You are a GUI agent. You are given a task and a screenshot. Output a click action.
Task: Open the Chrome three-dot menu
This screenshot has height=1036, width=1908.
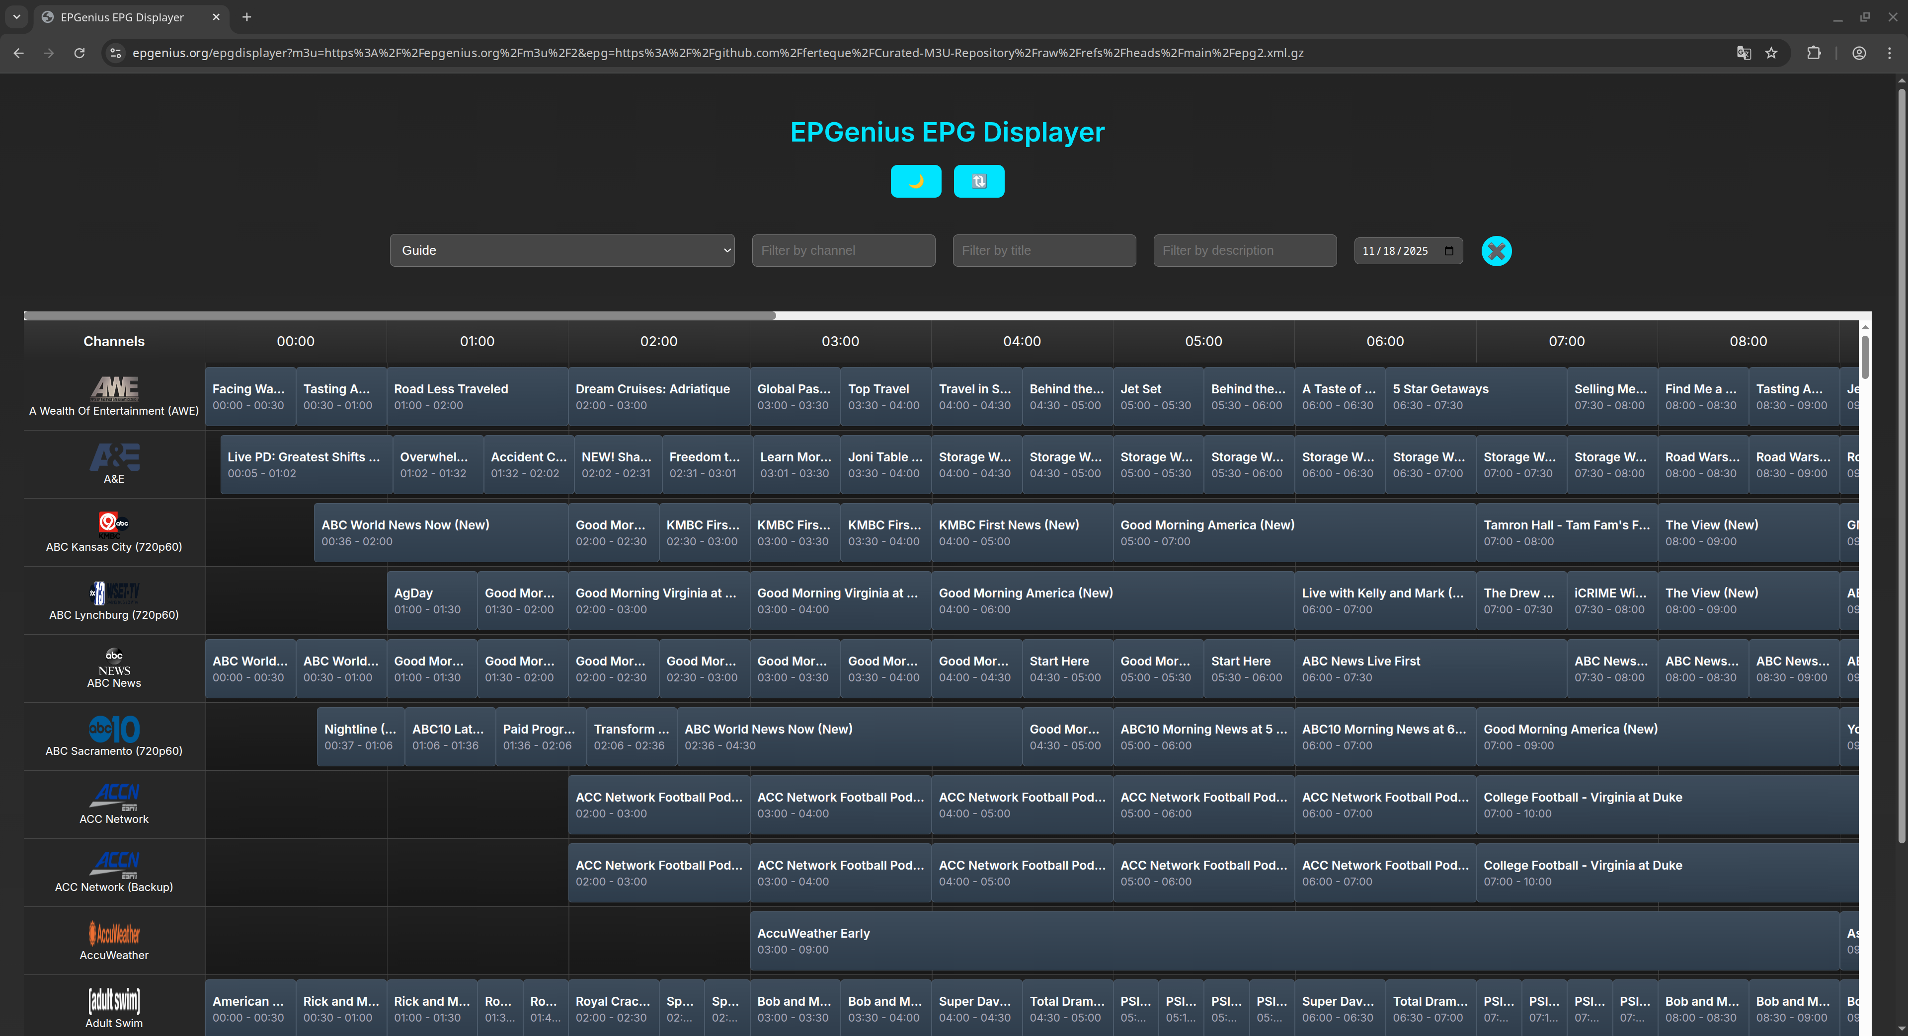1890,53
